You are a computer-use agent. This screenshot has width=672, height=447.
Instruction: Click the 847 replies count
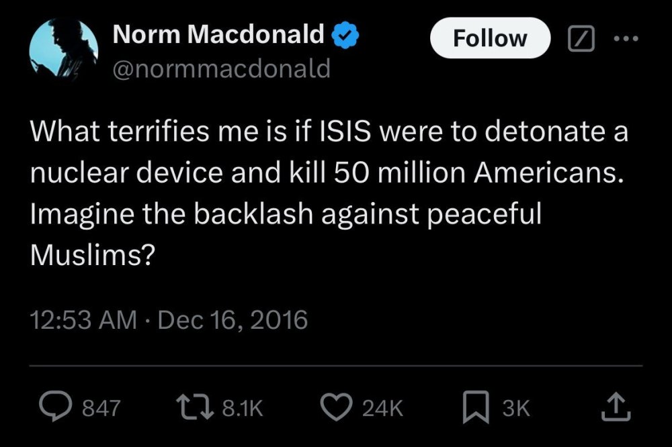[x=101, y=407]
